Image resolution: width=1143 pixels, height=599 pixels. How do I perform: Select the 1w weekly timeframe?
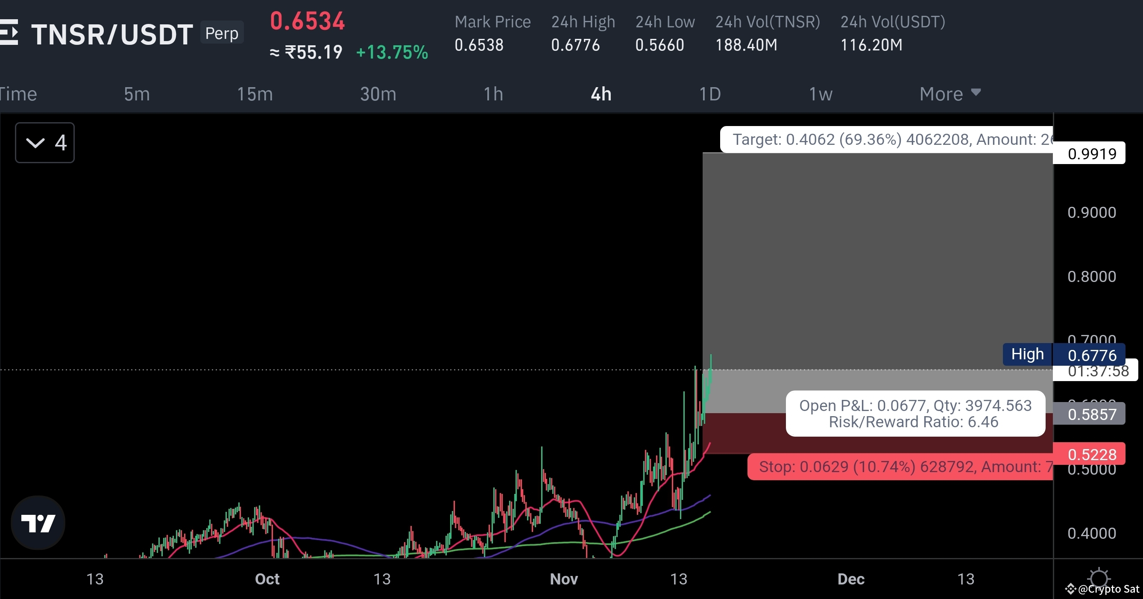821,94
